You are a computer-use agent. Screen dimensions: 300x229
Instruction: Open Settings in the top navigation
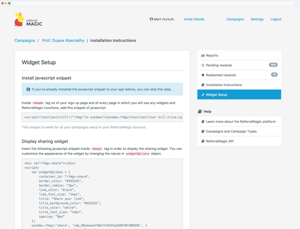257,19
